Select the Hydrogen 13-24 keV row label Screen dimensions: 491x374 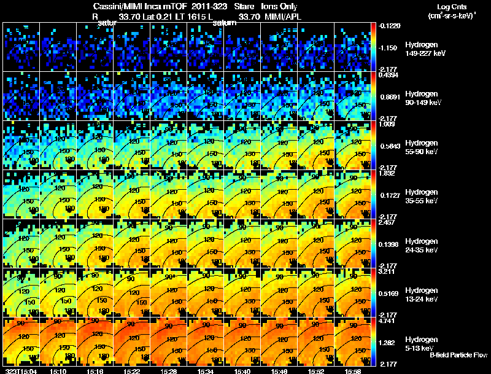[x=422, y=295]
